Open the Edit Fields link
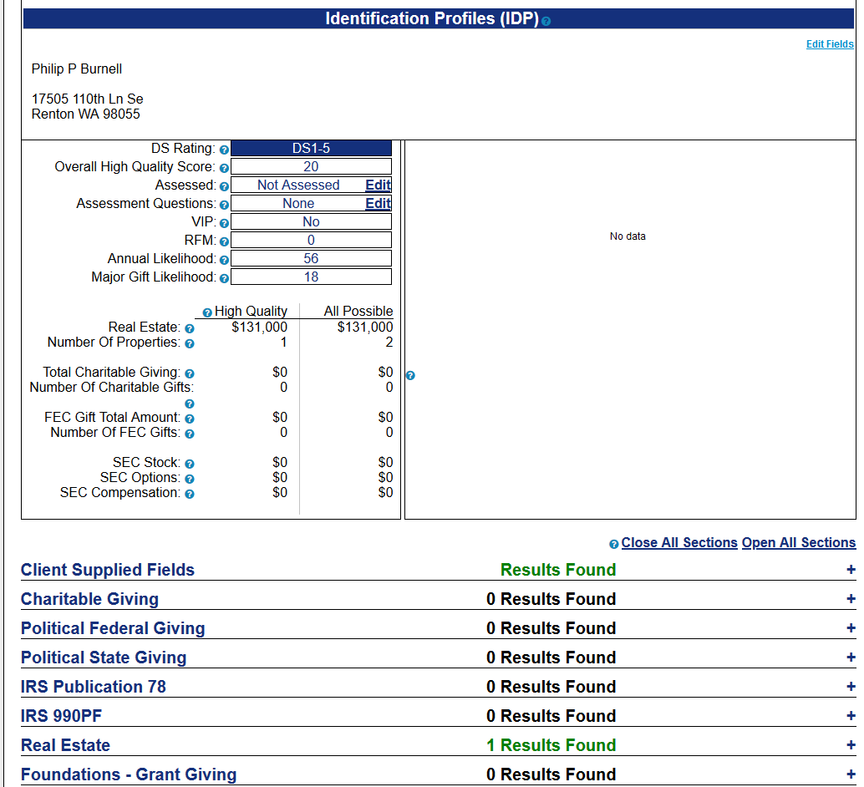The height and width of the screenshot is (787, 864). pos(829,44)
